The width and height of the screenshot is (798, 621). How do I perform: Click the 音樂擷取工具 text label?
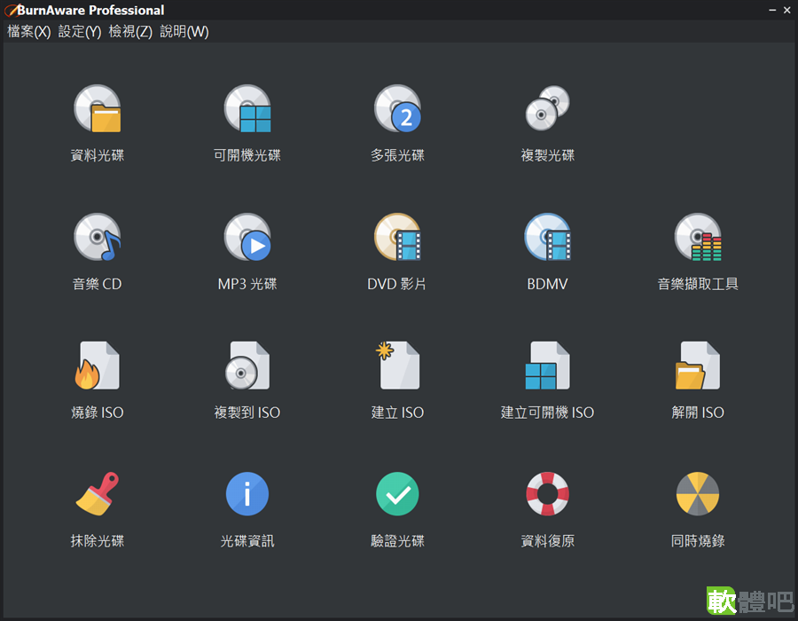click(x=698, y=284)
